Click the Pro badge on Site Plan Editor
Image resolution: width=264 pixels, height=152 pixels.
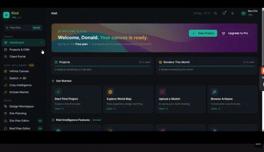coord(40,121)
